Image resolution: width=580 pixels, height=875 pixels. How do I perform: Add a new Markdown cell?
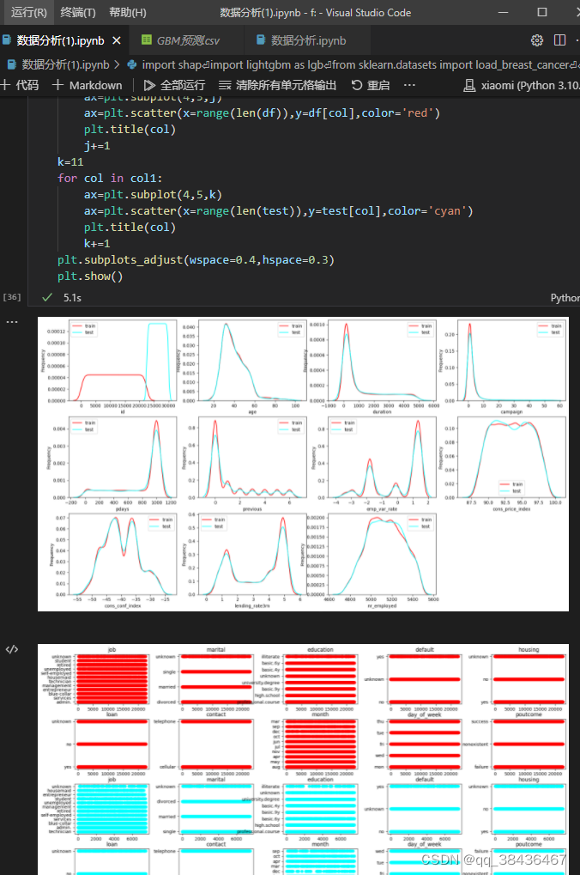(x=87, y=85)
